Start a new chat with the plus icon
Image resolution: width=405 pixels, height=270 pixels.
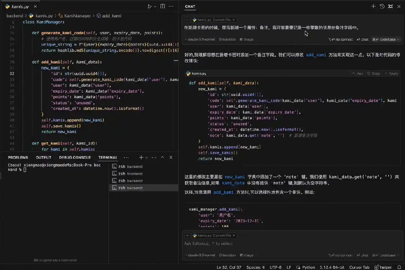click(x=373, y=6)
